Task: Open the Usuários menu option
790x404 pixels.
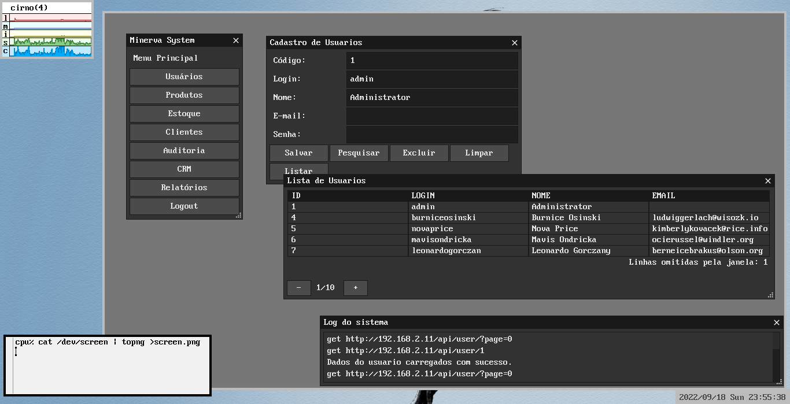Action: (184, 77)
